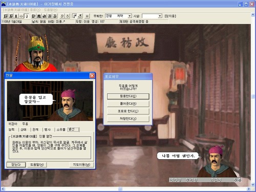The image size is (256, 192).
Task: Click the 포로처우 dialog title bar
Action: 128,76
